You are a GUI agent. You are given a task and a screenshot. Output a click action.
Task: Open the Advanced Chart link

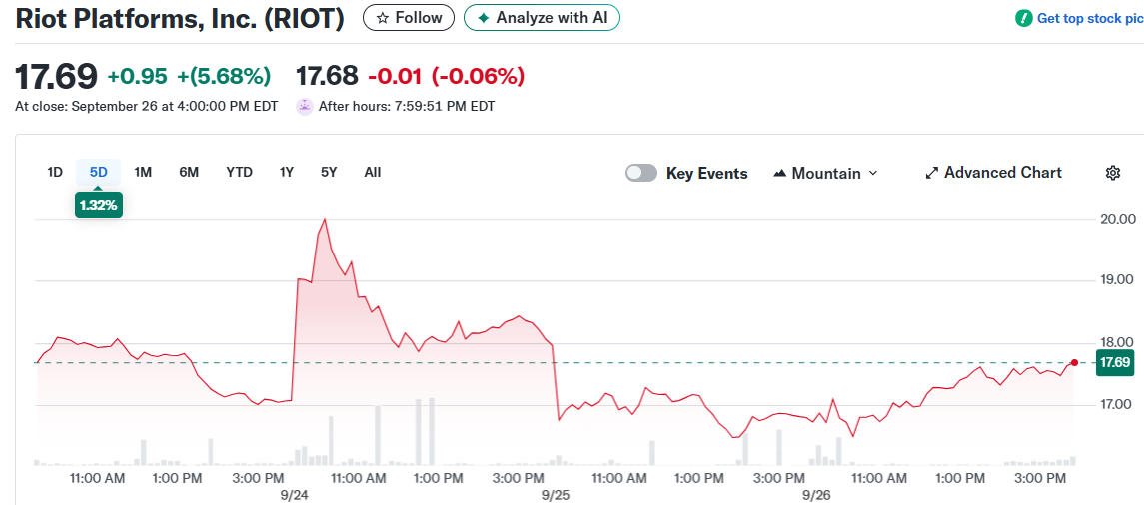(1002, 173)
